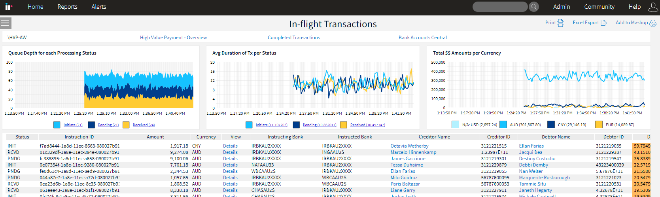Open the Completed Transactions link
This screenshot has width=660, height=197.
[294, 38]
